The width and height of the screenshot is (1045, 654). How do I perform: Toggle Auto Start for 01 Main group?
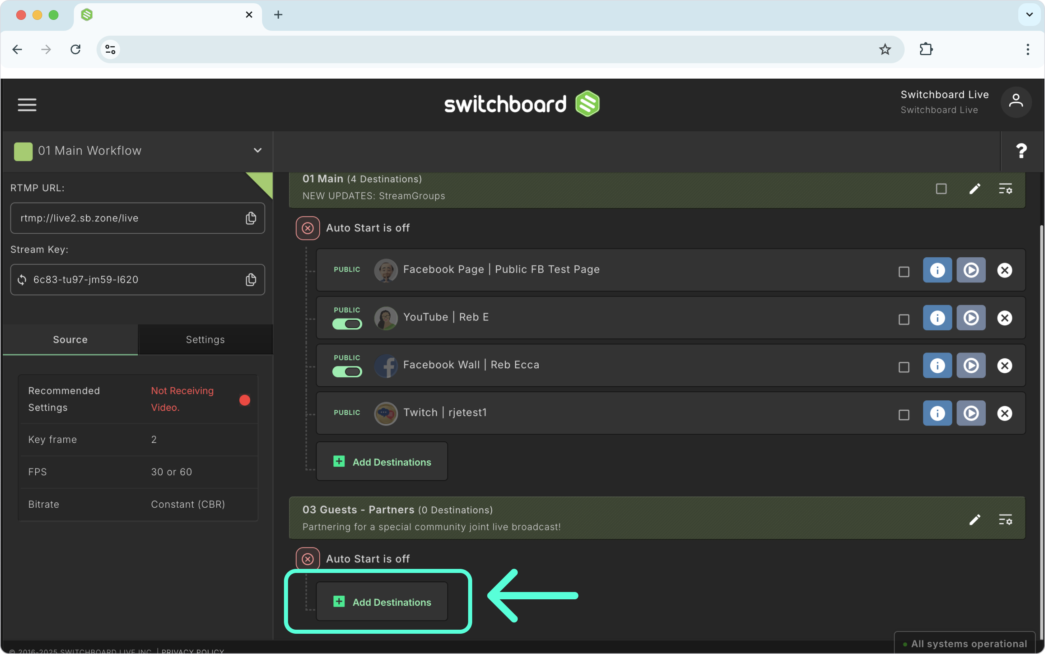pyautogui.click(x=308, y=228)
